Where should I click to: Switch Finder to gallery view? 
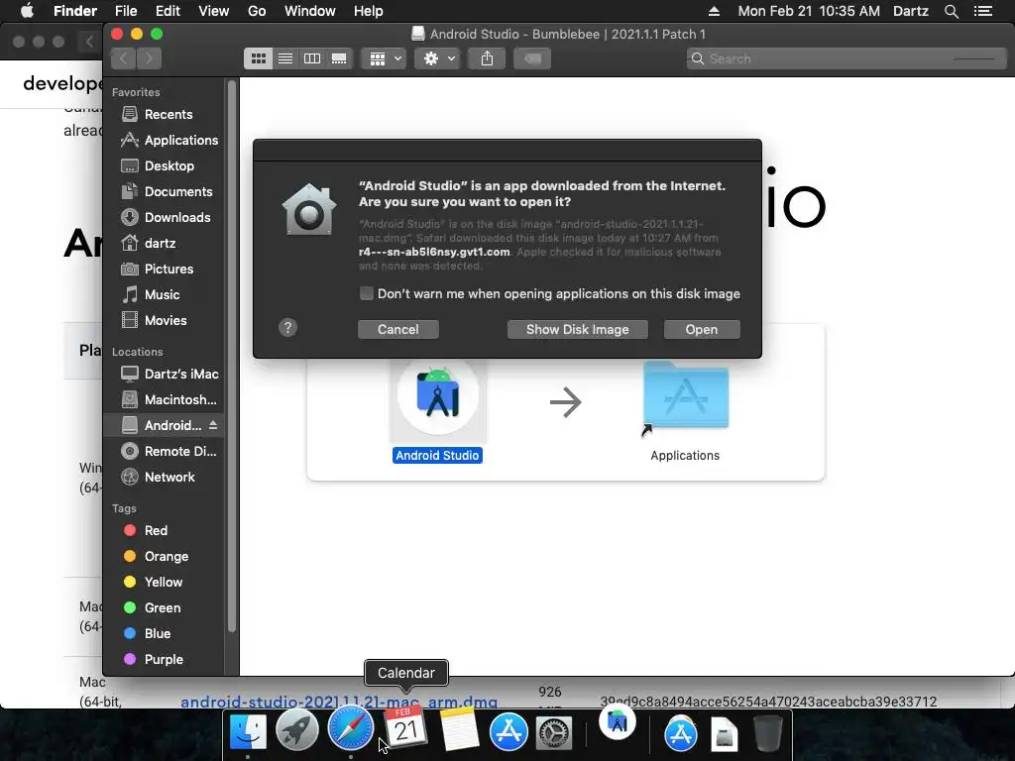[339, 58]
